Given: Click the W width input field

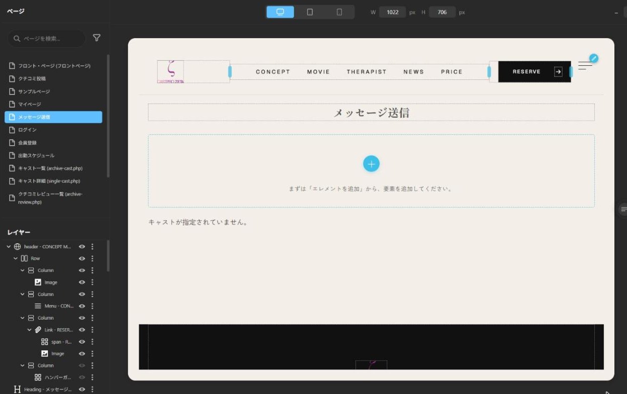Looking at the screenshot, I should point(392,12).
